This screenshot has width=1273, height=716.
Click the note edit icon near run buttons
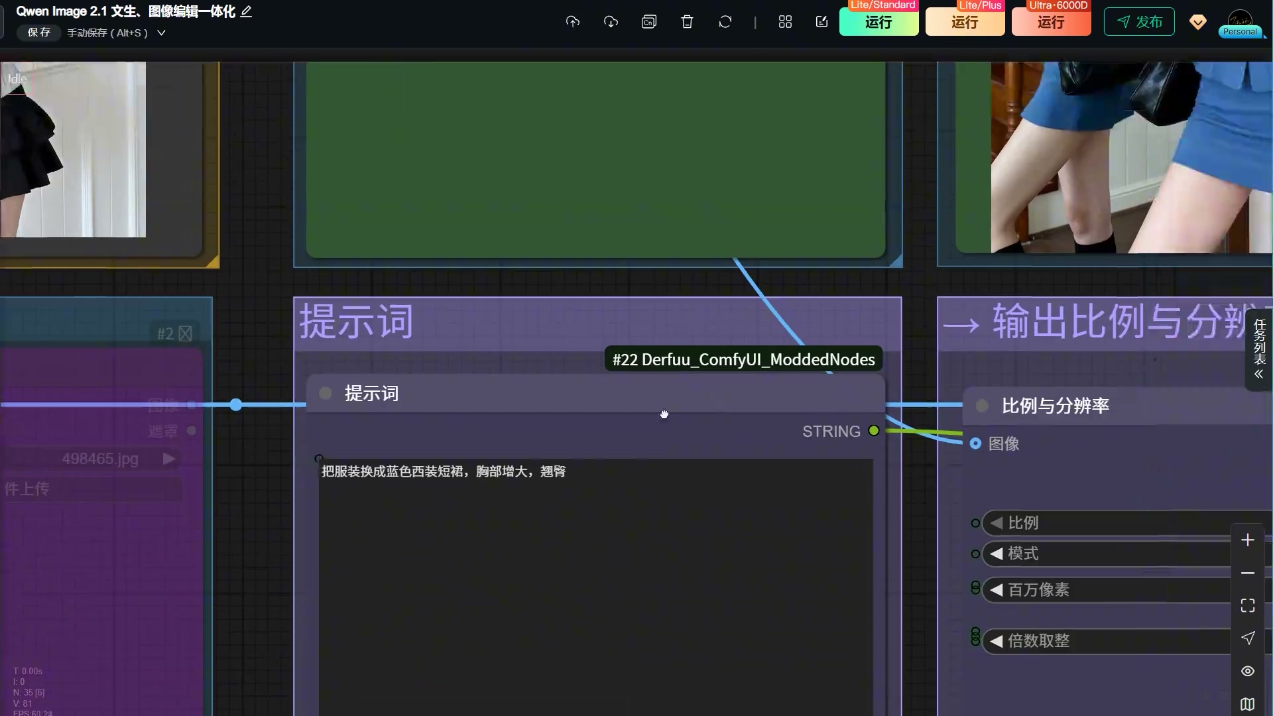pos(822,22)
